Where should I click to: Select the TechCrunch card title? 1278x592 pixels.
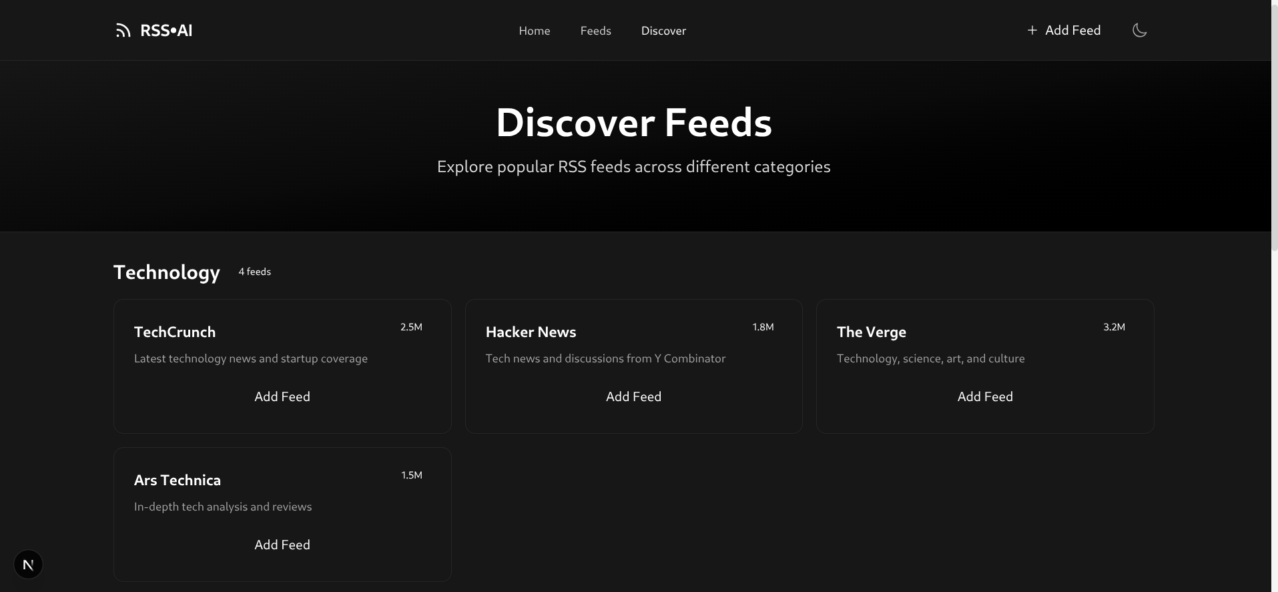pos(175,332)
